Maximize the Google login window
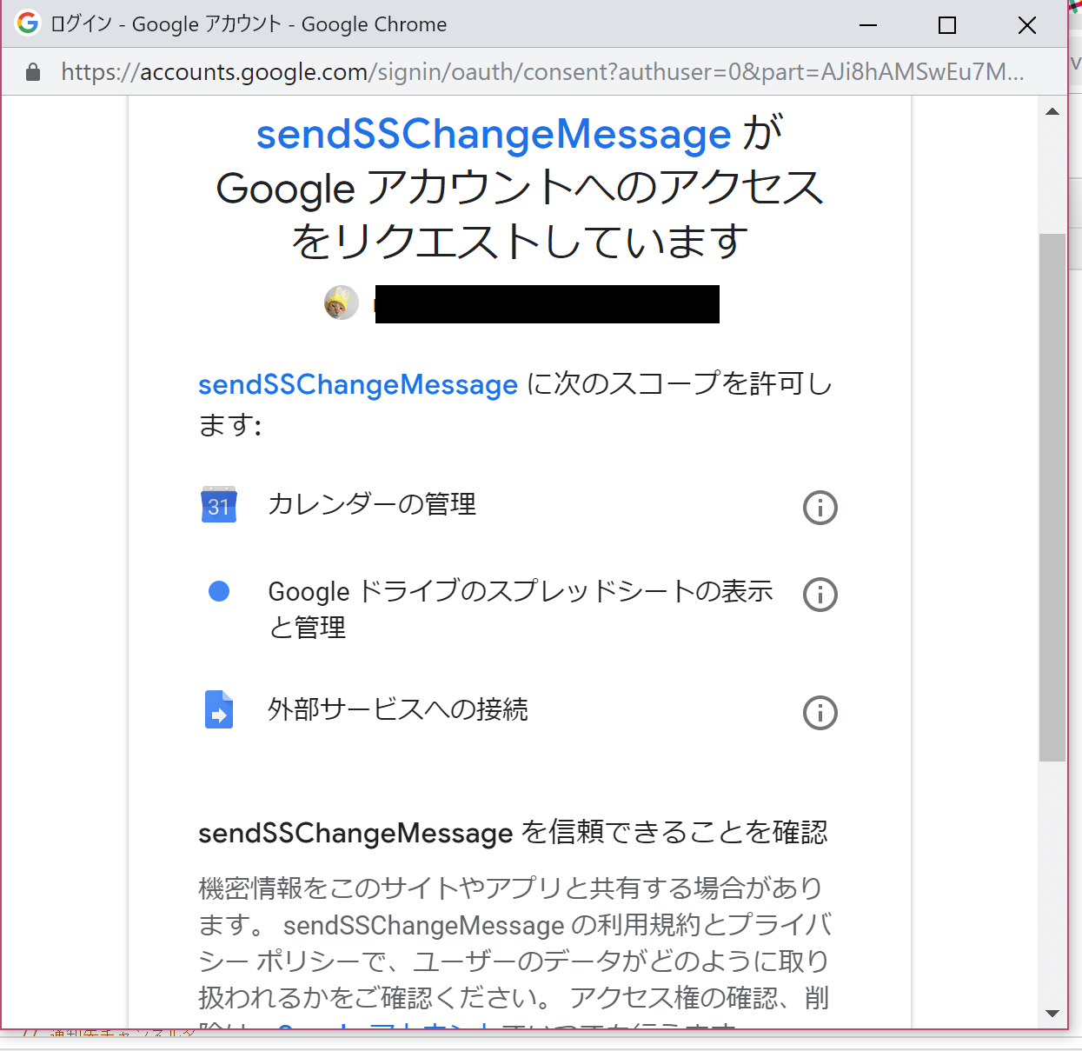The width and height of the screenshot is (1082, 1051). click(x=947, y=25)
